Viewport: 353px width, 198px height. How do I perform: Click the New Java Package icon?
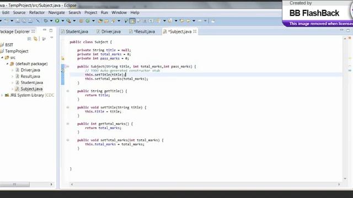point(81,21)
